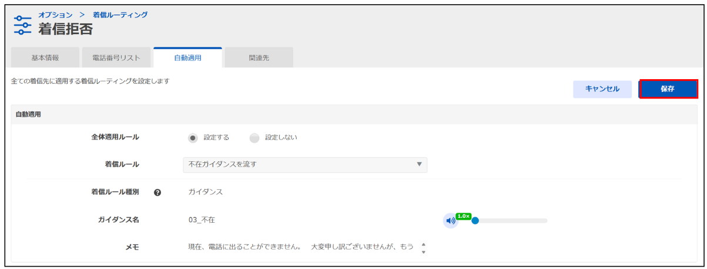Click the up arrow beside the memo
The image size is (707, 269).
coord(423,244)
